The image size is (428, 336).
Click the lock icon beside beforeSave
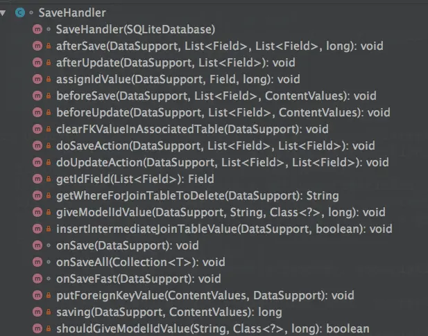pyautogui.click(x=48, y=96)
